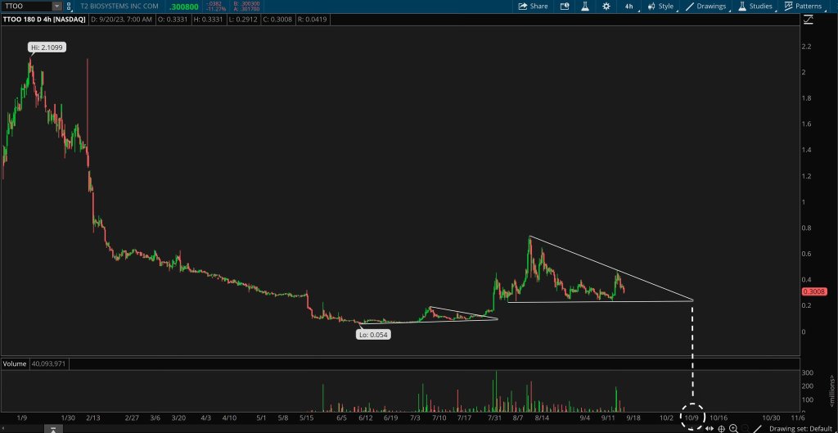Viewport: 838px width, 433px height.
Task: Click the net change -.0382 -11.27% display
Action: click(x=217, y=7)
